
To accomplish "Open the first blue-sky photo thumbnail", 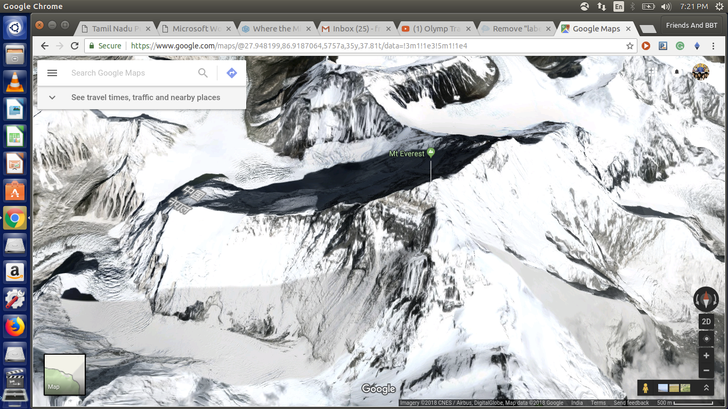I will [x=663, y=388].
